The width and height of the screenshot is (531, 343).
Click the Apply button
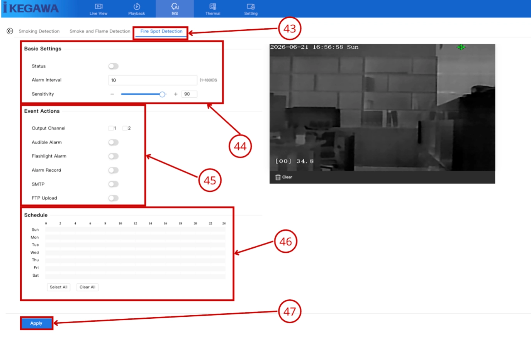[x=36, y=323]
